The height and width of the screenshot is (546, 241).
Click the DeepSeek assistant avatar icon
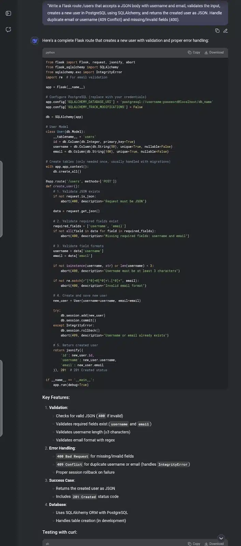click(x=35, y=41)
